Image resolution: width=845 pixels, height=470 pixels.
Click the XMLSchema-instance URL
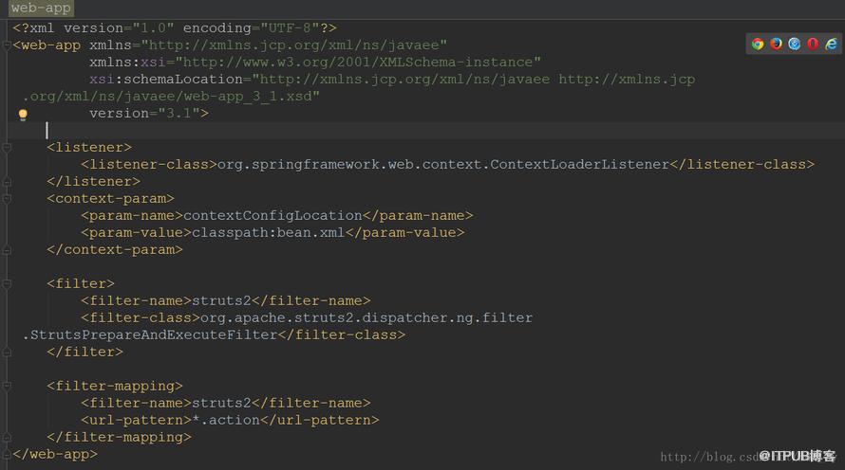358,63
